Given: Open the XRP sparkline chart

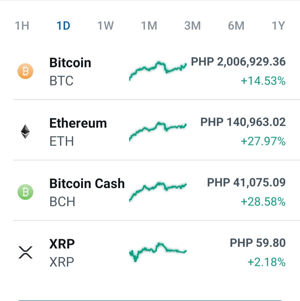Looking at the screenshot, I should (158, 252).
